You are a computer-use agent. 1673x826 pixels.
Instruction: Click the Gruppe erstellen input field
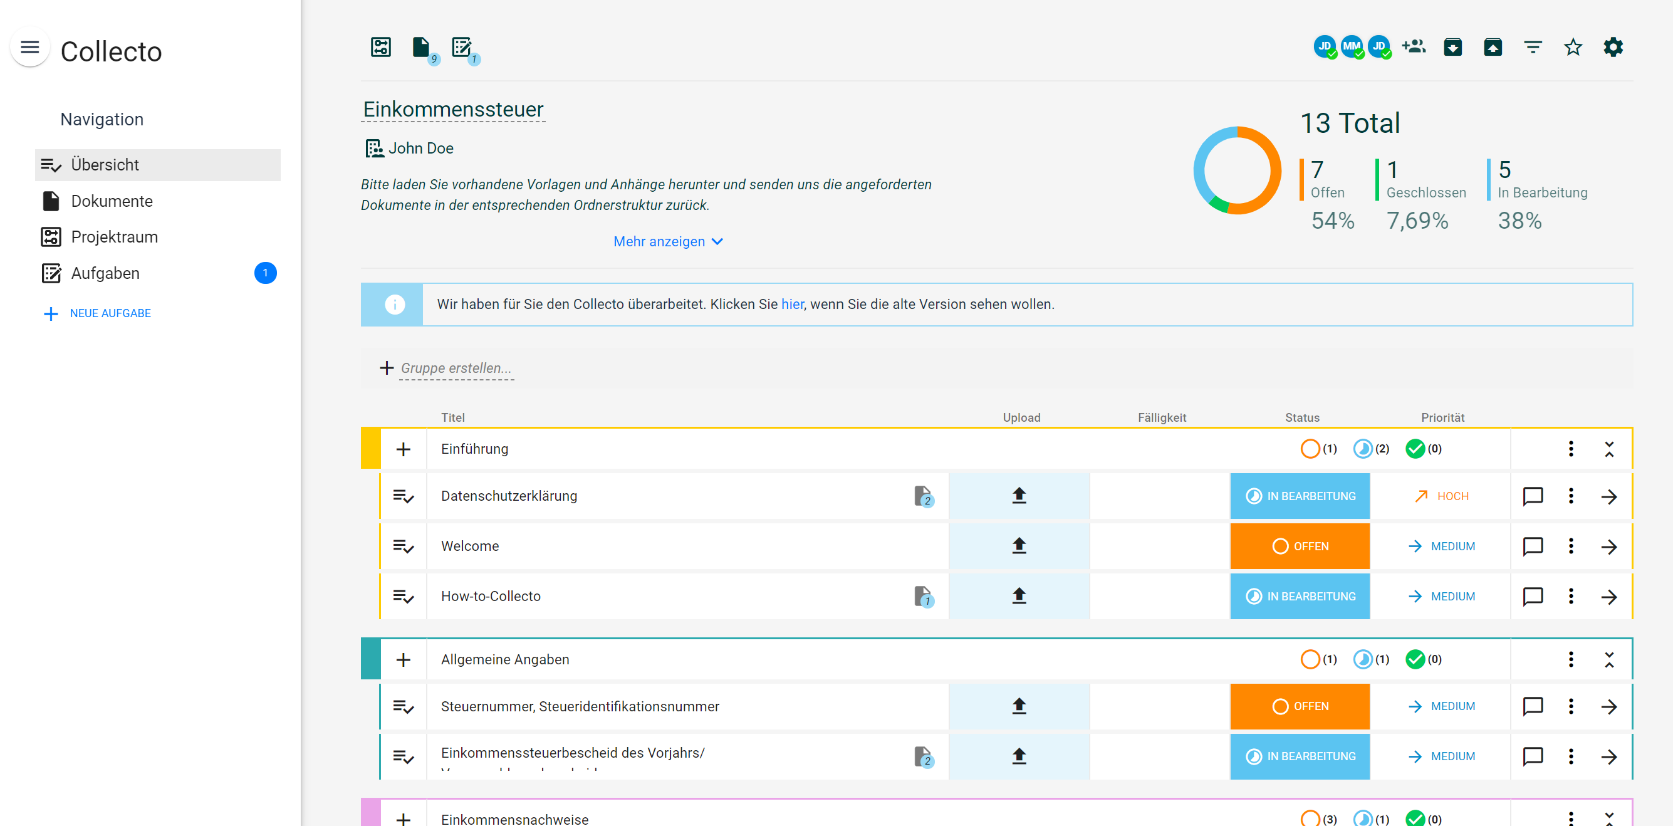coord(456,369)
